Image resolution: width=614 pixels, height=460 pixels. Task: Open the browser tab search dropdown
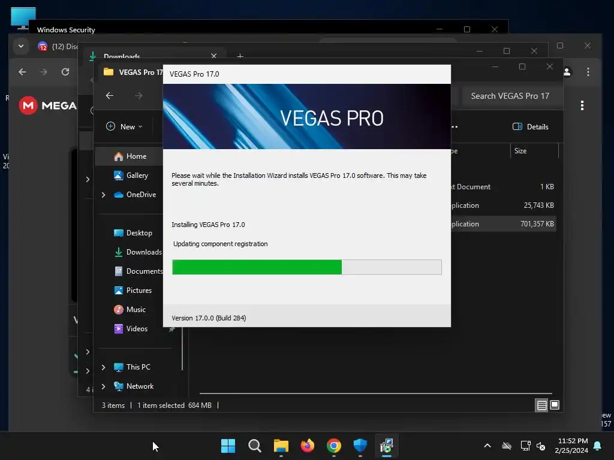(21, 46)
